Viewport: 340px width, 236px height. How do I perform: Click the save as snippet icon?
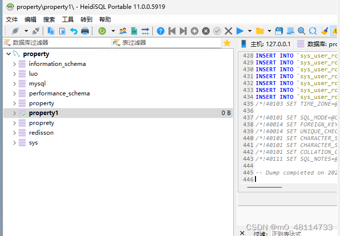click(x=290, y=31)
